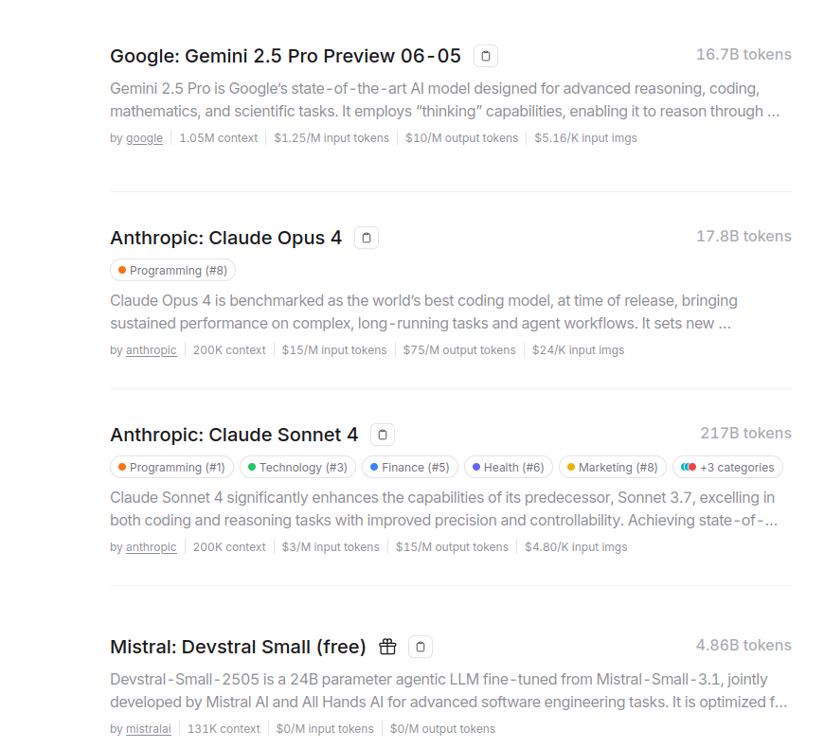Click the Claude Sonnet 4 description text
The width and height of the screenshot is (824, 748).
tap(443, 509)
